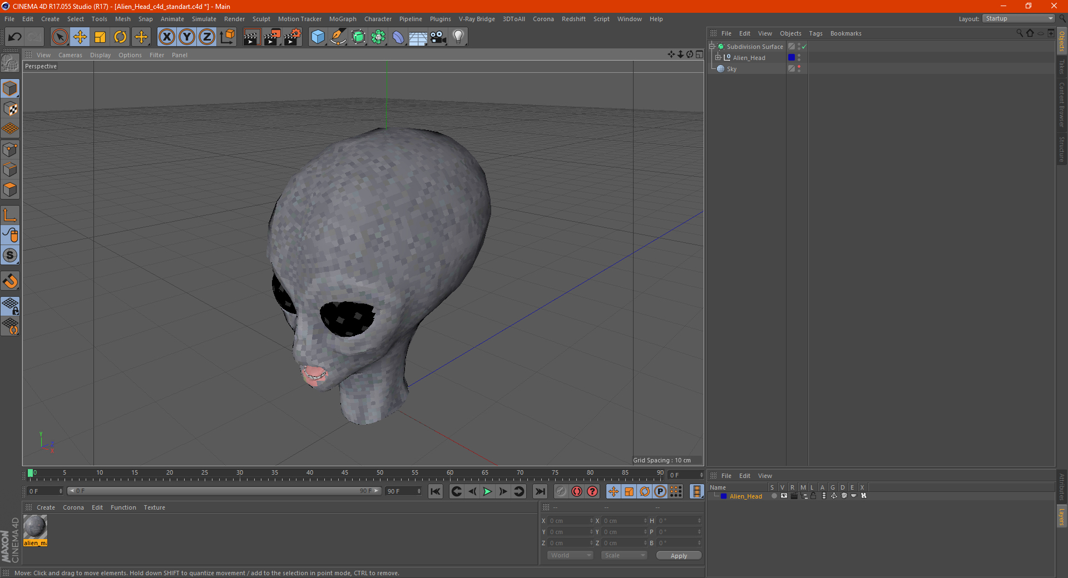1068x578 pixels.
Task: Click timeline frame 45 marker
Action: coord(345,473)
